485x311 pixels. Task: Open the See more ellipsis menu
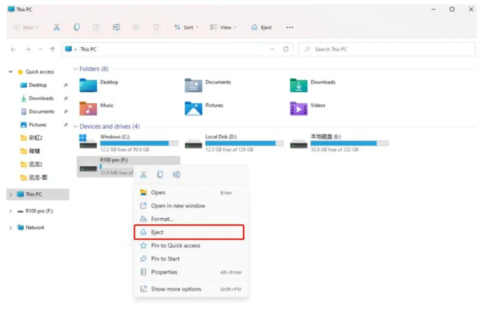point(290,27)
